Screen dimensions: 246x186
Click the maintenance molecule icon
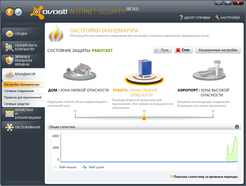[x=9, y=127]
